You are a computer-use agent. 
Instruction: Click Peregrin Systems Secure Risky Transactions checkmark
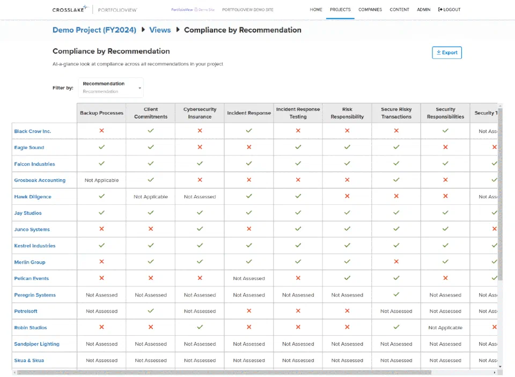click(x=396, y=294)
